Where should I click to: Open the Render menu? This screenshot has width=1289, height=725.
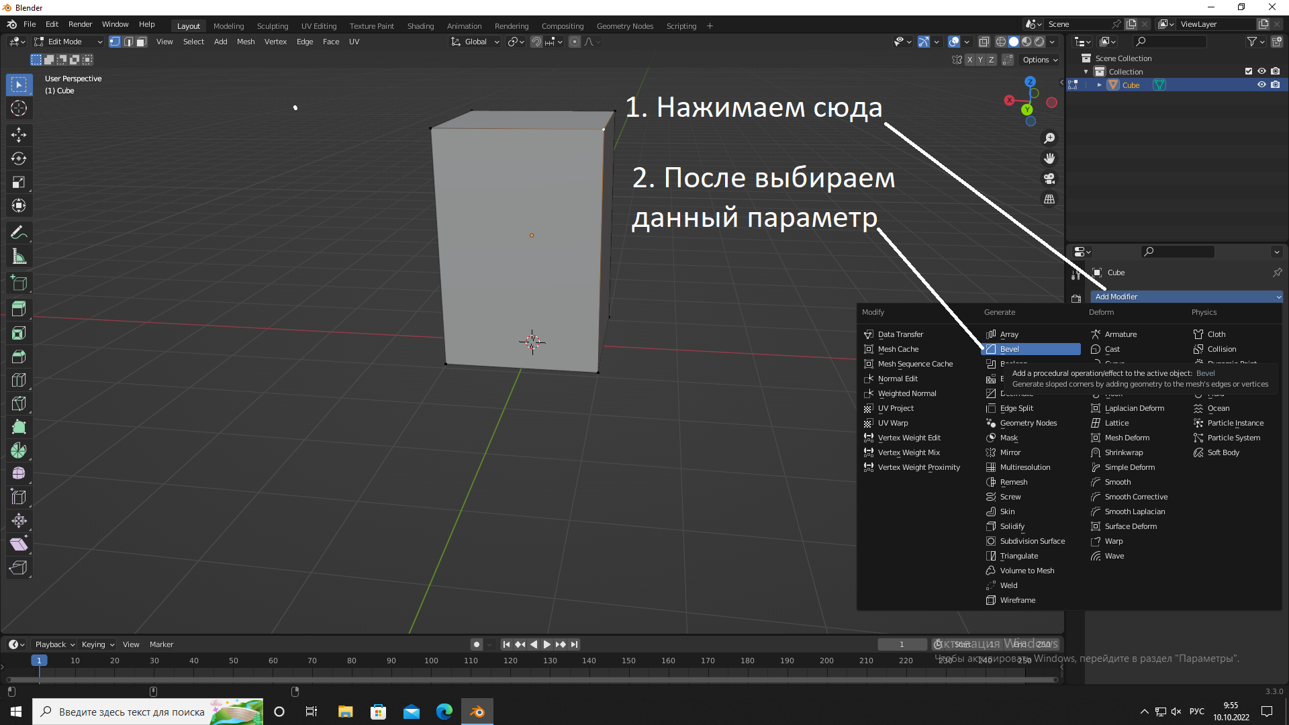(x=80, y=24)
